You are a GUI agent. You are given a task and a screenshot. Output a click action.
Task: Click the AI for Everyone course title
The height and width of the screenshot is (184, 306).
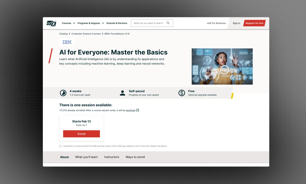pos(113,52)
